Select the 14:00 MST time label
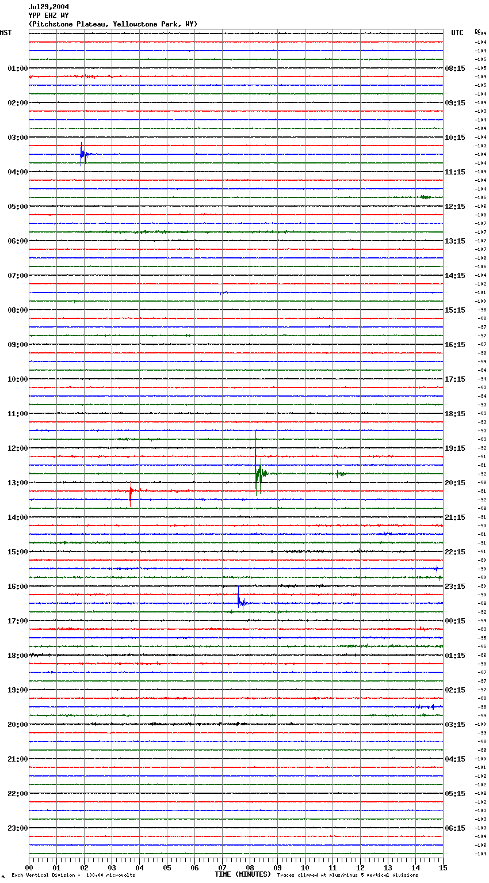 pos(18,517)
